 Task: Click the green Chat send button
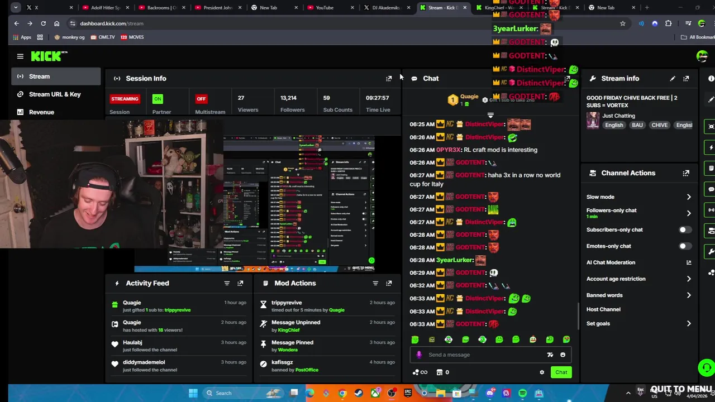(561, 372)
